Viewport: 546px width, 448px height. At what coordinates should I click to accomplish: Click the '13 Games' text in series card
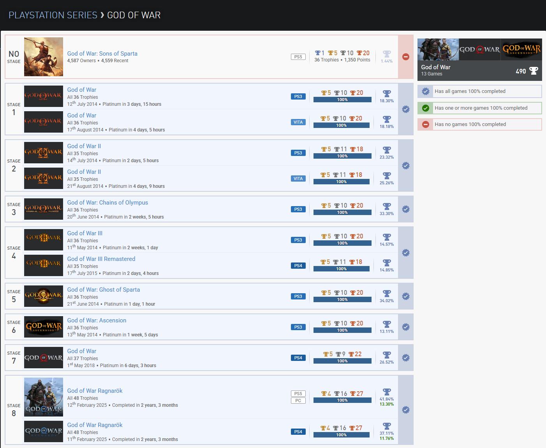click(432, 74)
